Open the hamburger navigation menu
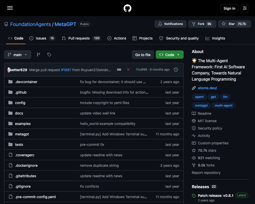 coord(10,8)
